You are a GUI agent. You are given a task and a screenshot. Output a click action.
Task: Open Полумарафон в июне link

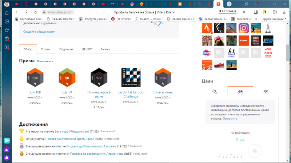tap(99, 94)
